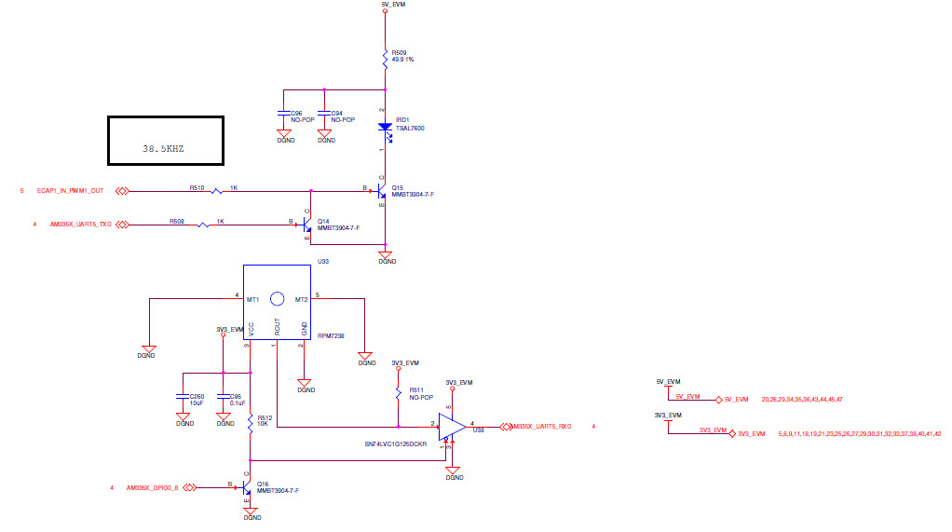Select the AM335X_UART5_RXD net label

(543, 427)
